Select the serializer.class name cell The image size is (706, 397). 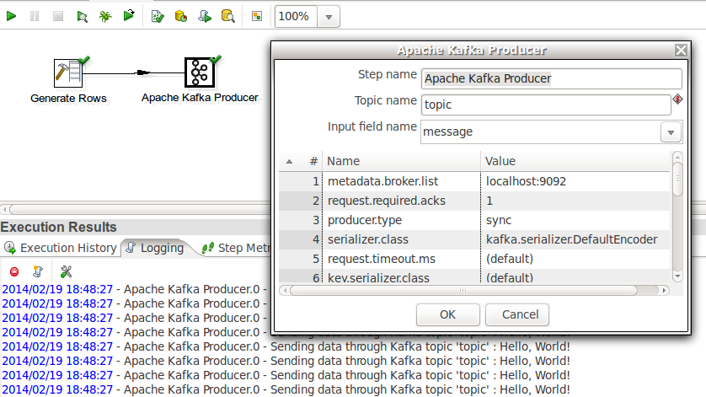point(401,239)
